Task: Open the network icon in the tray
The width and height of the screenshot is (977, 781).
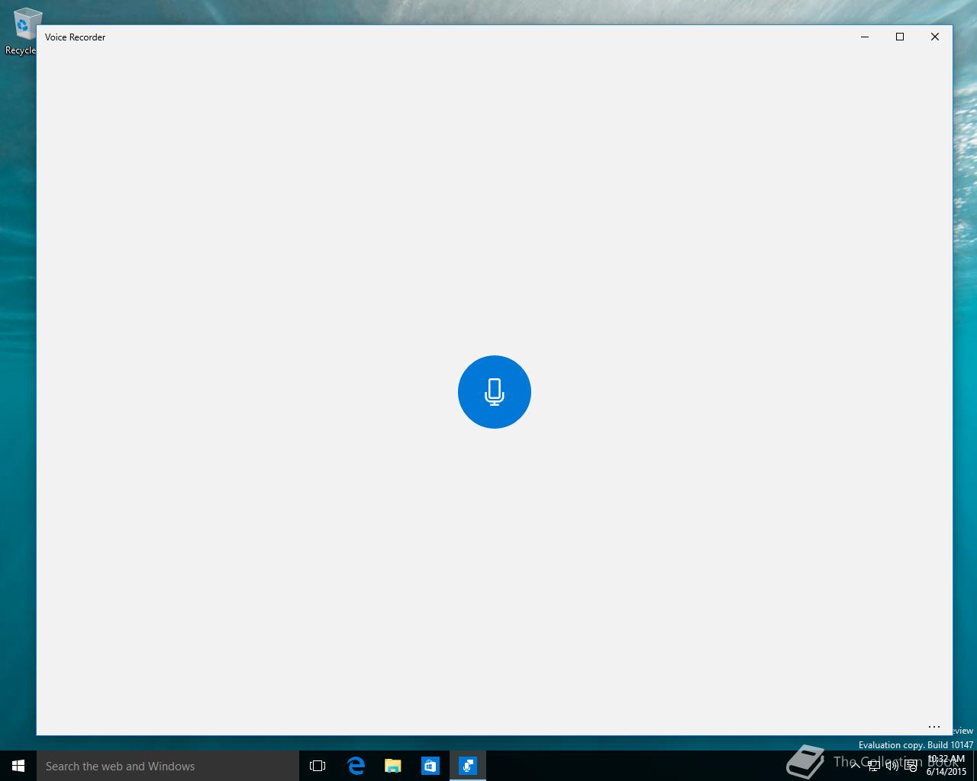Action: 874,766
